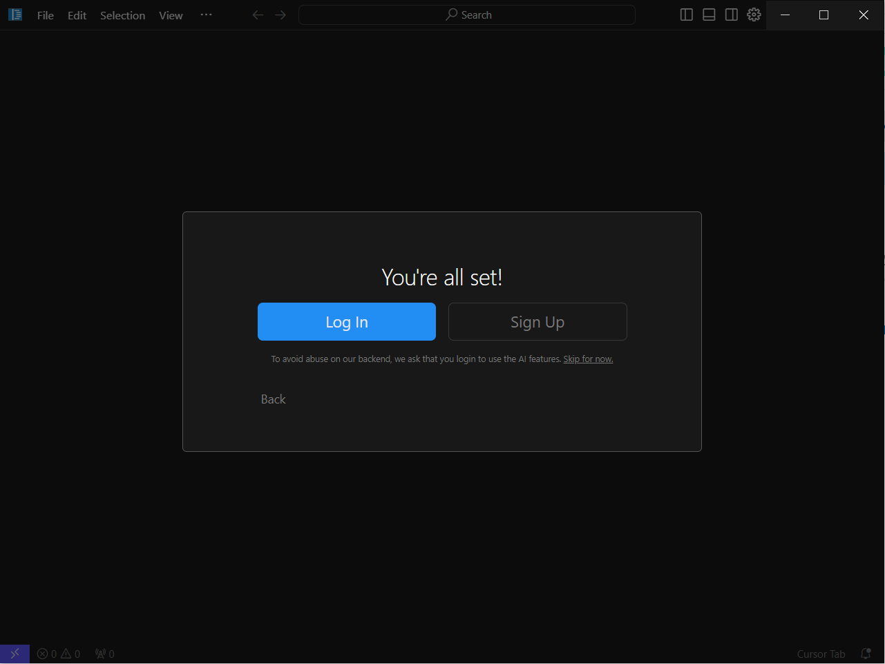Minimize the Cursor window
Viewport: 885px width, 664px height.
coord(785,15)
